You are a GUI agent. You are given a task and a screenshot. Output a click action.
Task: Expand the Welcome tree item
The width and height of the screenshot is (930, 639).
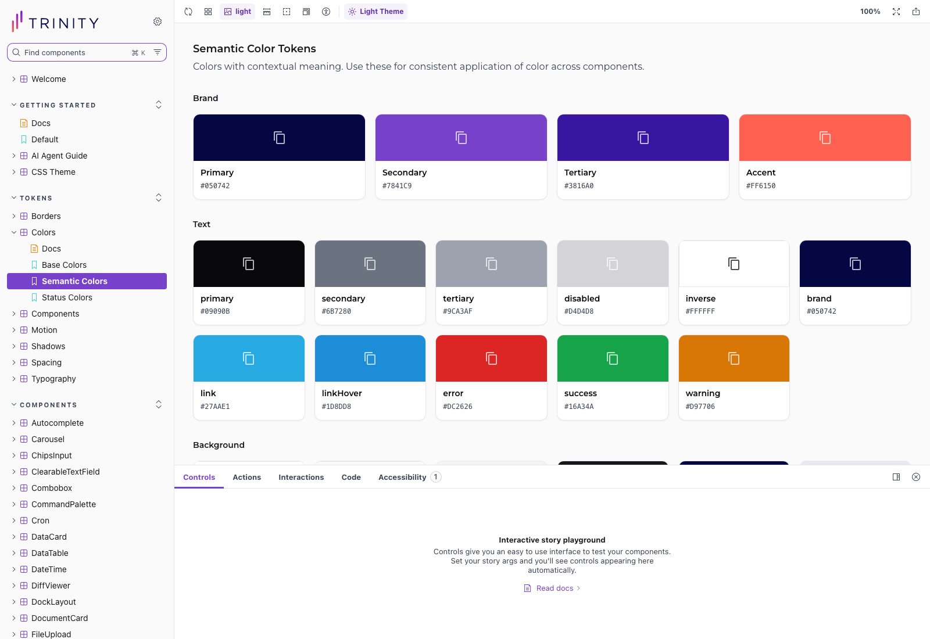[x=87, y=79]
